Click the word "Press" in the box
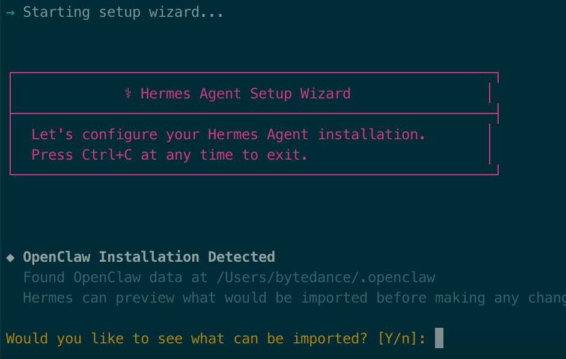 (x=52, y=155)
